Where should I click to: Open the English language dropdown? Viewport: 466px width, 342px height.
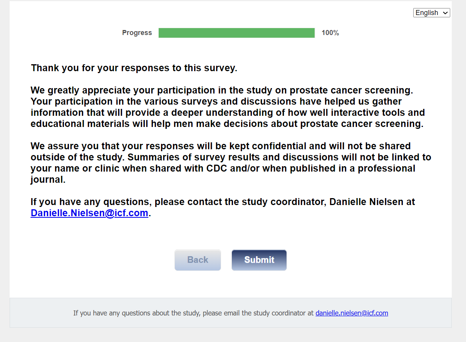(431, 13)
